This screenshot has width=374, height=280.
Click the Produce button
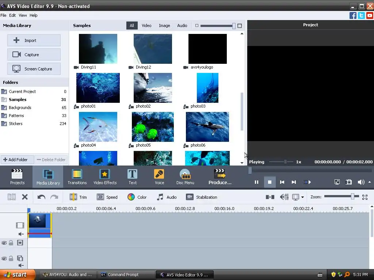(x=220, y=177)
